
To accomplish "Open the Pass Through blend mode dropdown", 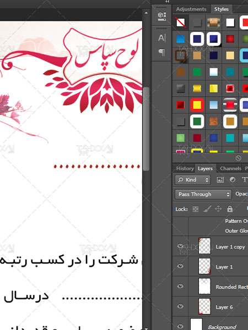I will [203, 194].
